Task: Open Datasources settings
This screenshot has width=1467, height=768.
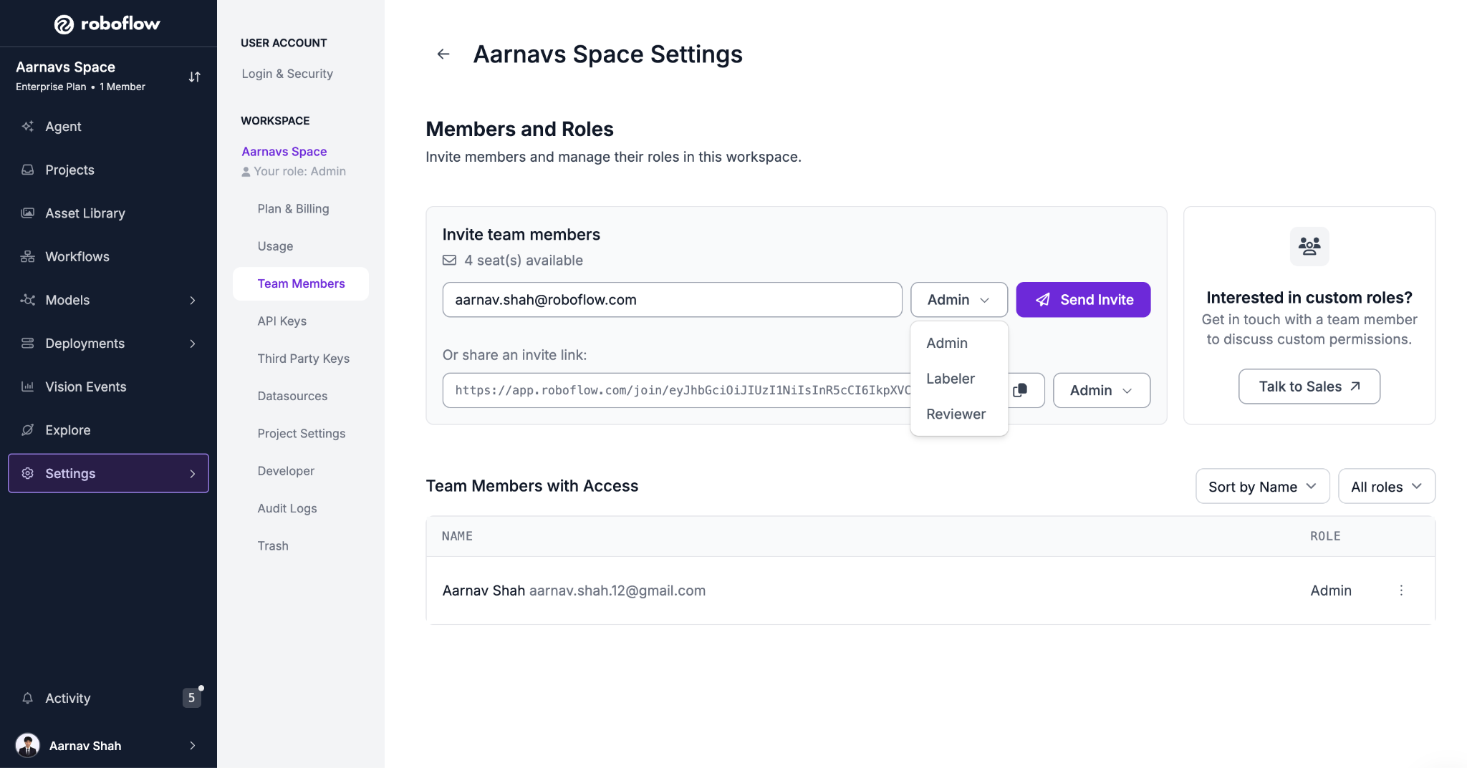Action: coord(292,396)
